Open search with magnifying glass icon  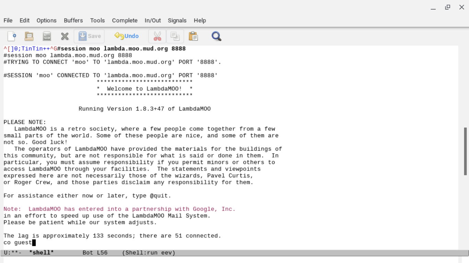(x=216, y=36)
